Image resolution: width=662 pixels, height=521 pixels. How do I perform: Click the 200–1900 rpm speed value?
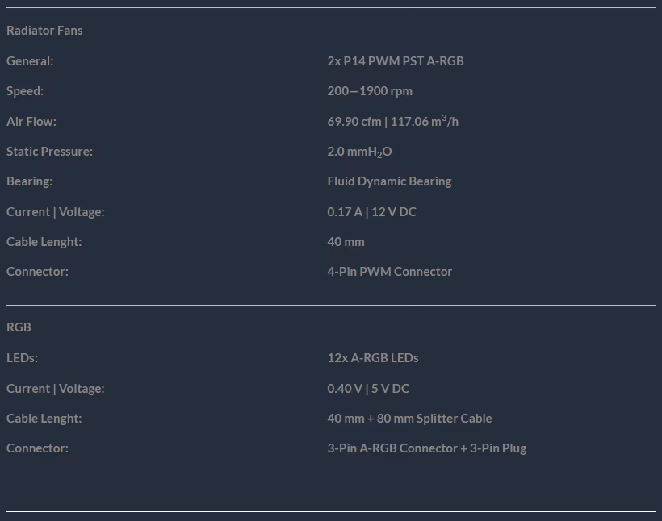point(370,92)
